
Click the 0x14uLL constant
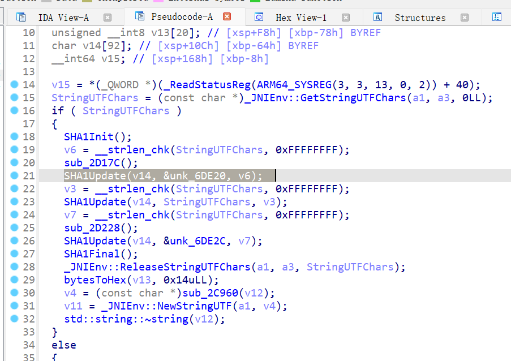[185, 280]
